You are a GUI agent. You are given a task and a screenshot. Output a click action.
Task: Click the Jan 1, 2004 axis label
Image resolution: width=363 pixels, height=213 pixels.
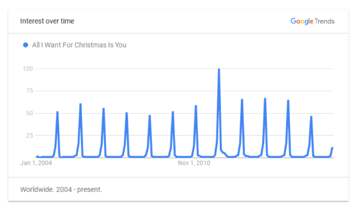pos(36,163)
